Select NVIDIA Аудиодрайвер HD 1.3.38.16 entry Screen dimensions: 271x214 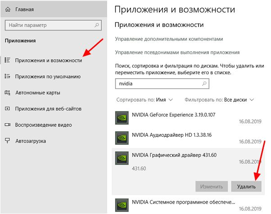(188, 138)
